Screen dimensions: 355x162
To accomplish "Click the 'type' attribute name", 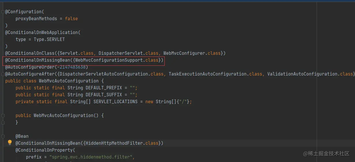I will coord(21,39).
